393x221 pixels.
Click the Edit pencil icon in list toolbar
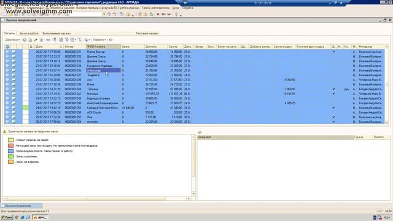[x=36, y=40]
